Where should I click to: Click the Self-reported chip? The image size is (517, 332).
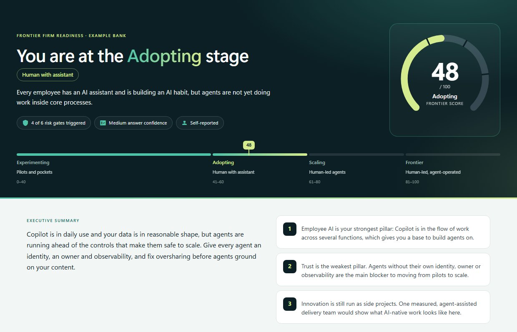click(x=200, y=123)
